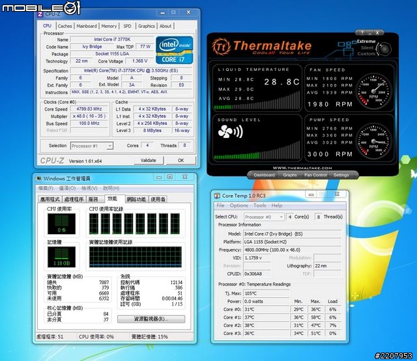Screen dimensions: 417x361
Task: Switch to the Mainboard tab in CPU-Z
Action: pyautogui.click(x=87, y=26)
